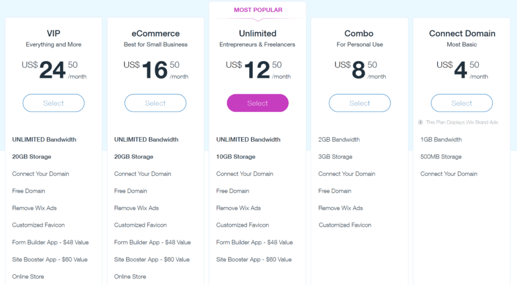Click Site Booster App feature under Unlimited
The height and width of the screenshot is (285, 517).
[254, 259]
